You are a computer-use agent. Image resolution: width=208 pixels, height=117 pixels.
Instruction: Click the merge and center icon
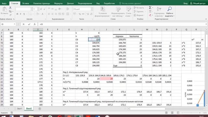(68, 14)
